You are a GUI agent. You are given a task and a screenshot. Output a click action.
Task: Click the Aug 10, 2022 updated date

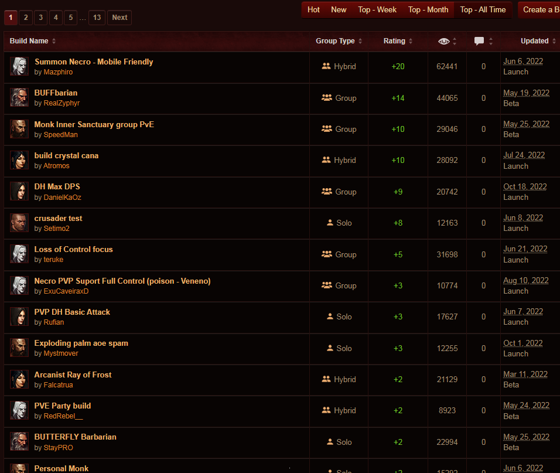click(525, 280)
